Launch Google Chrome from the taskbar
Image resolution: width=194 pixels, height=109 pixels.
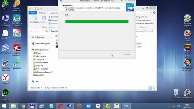[23, 106]
